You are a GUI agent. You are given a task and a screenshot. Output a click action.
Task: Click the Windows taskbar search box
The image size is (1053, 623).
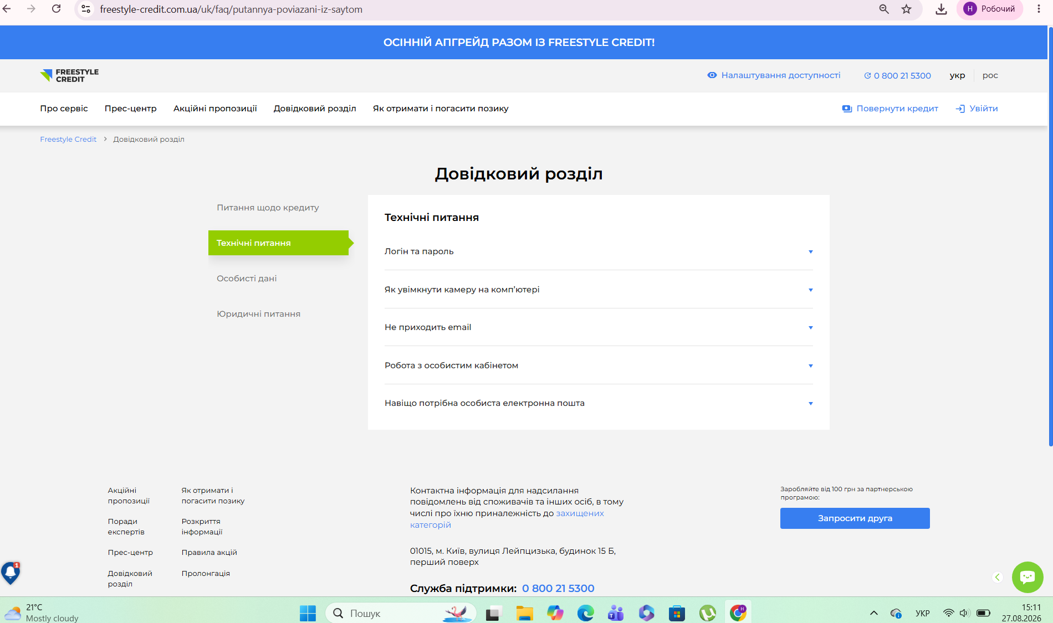(401, 613)
